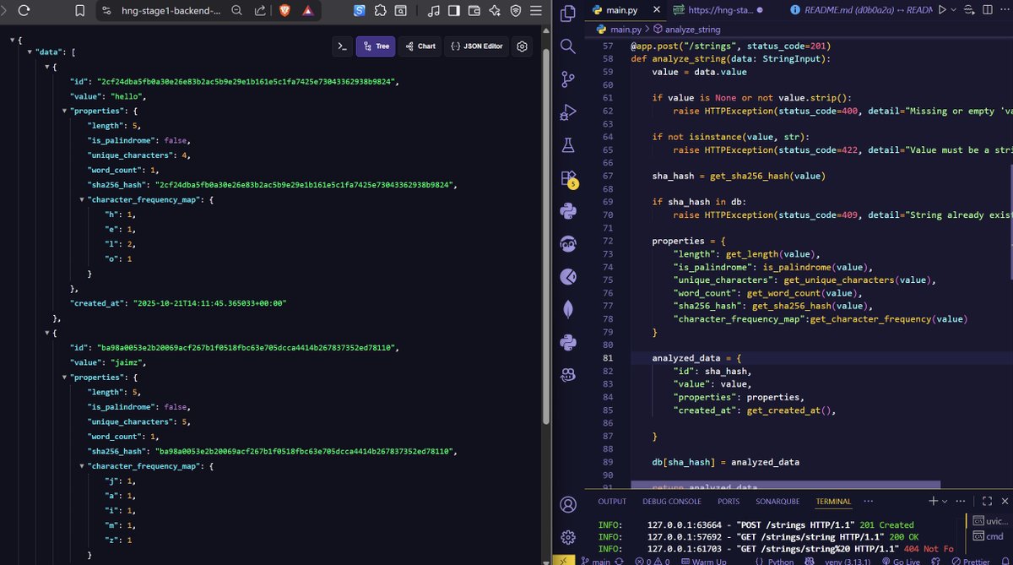Click errors and warnings count in status bar
1013x565 pixels.
tap(651, 561)
